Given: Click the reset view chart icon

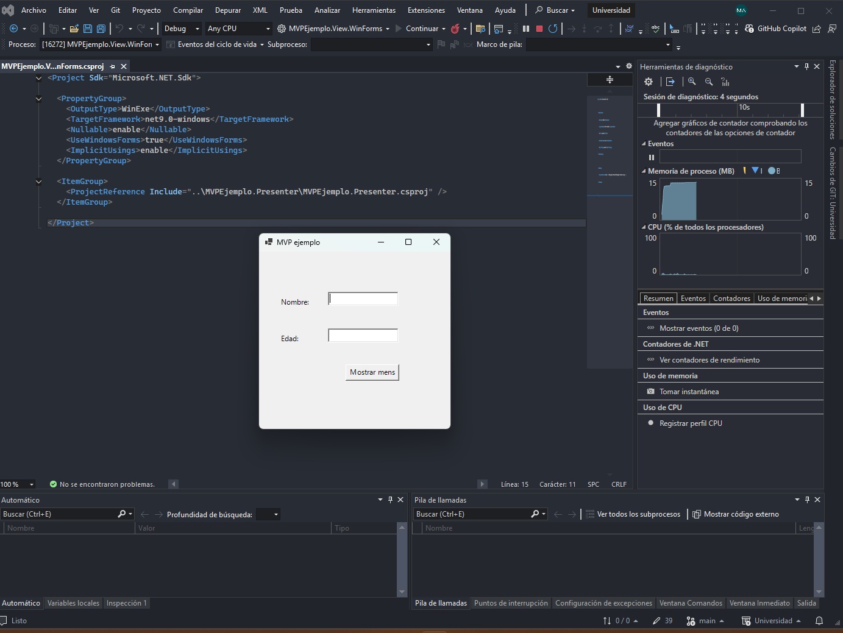Looking at the screenshot, I should point(725,82).
